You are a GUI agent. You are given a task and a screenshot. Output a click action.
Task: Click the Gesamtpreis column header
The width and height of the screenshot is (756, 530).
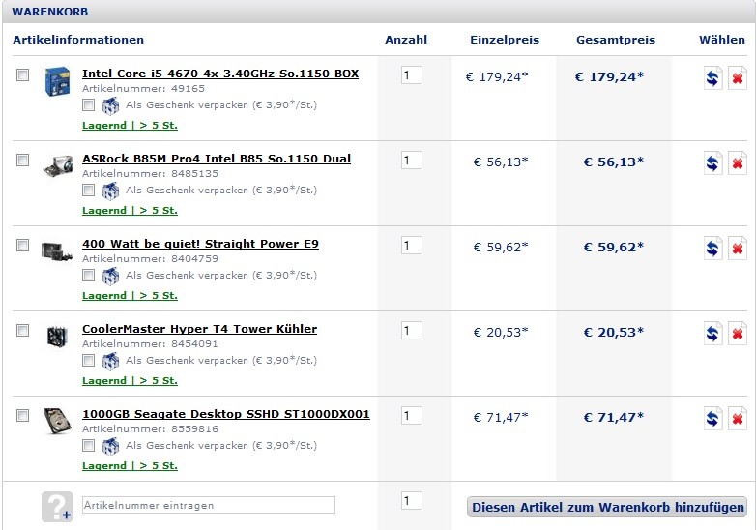(x=616, y=40)
